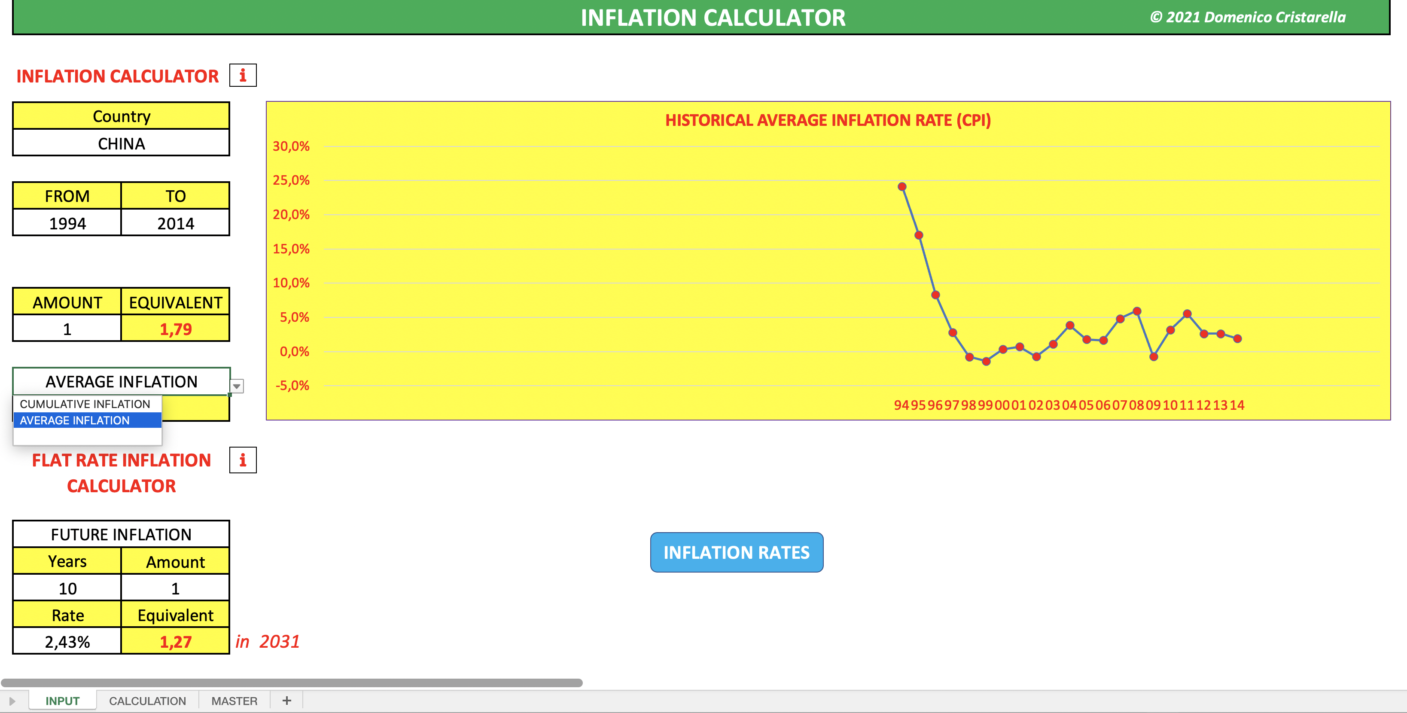Open the AVERAGE INFLATION dropdown arrow

(x=237, y=386)
